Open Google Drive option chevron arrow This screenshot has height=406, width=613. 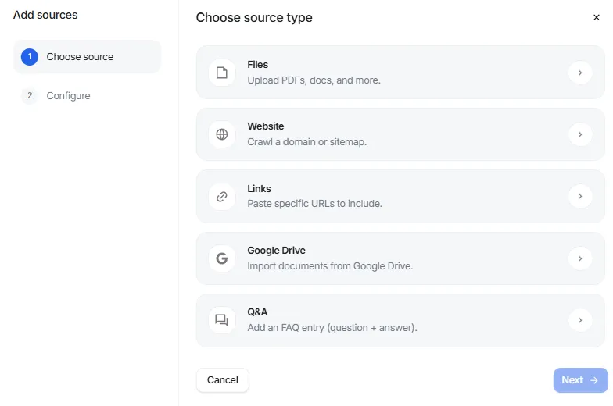point(579,258)
